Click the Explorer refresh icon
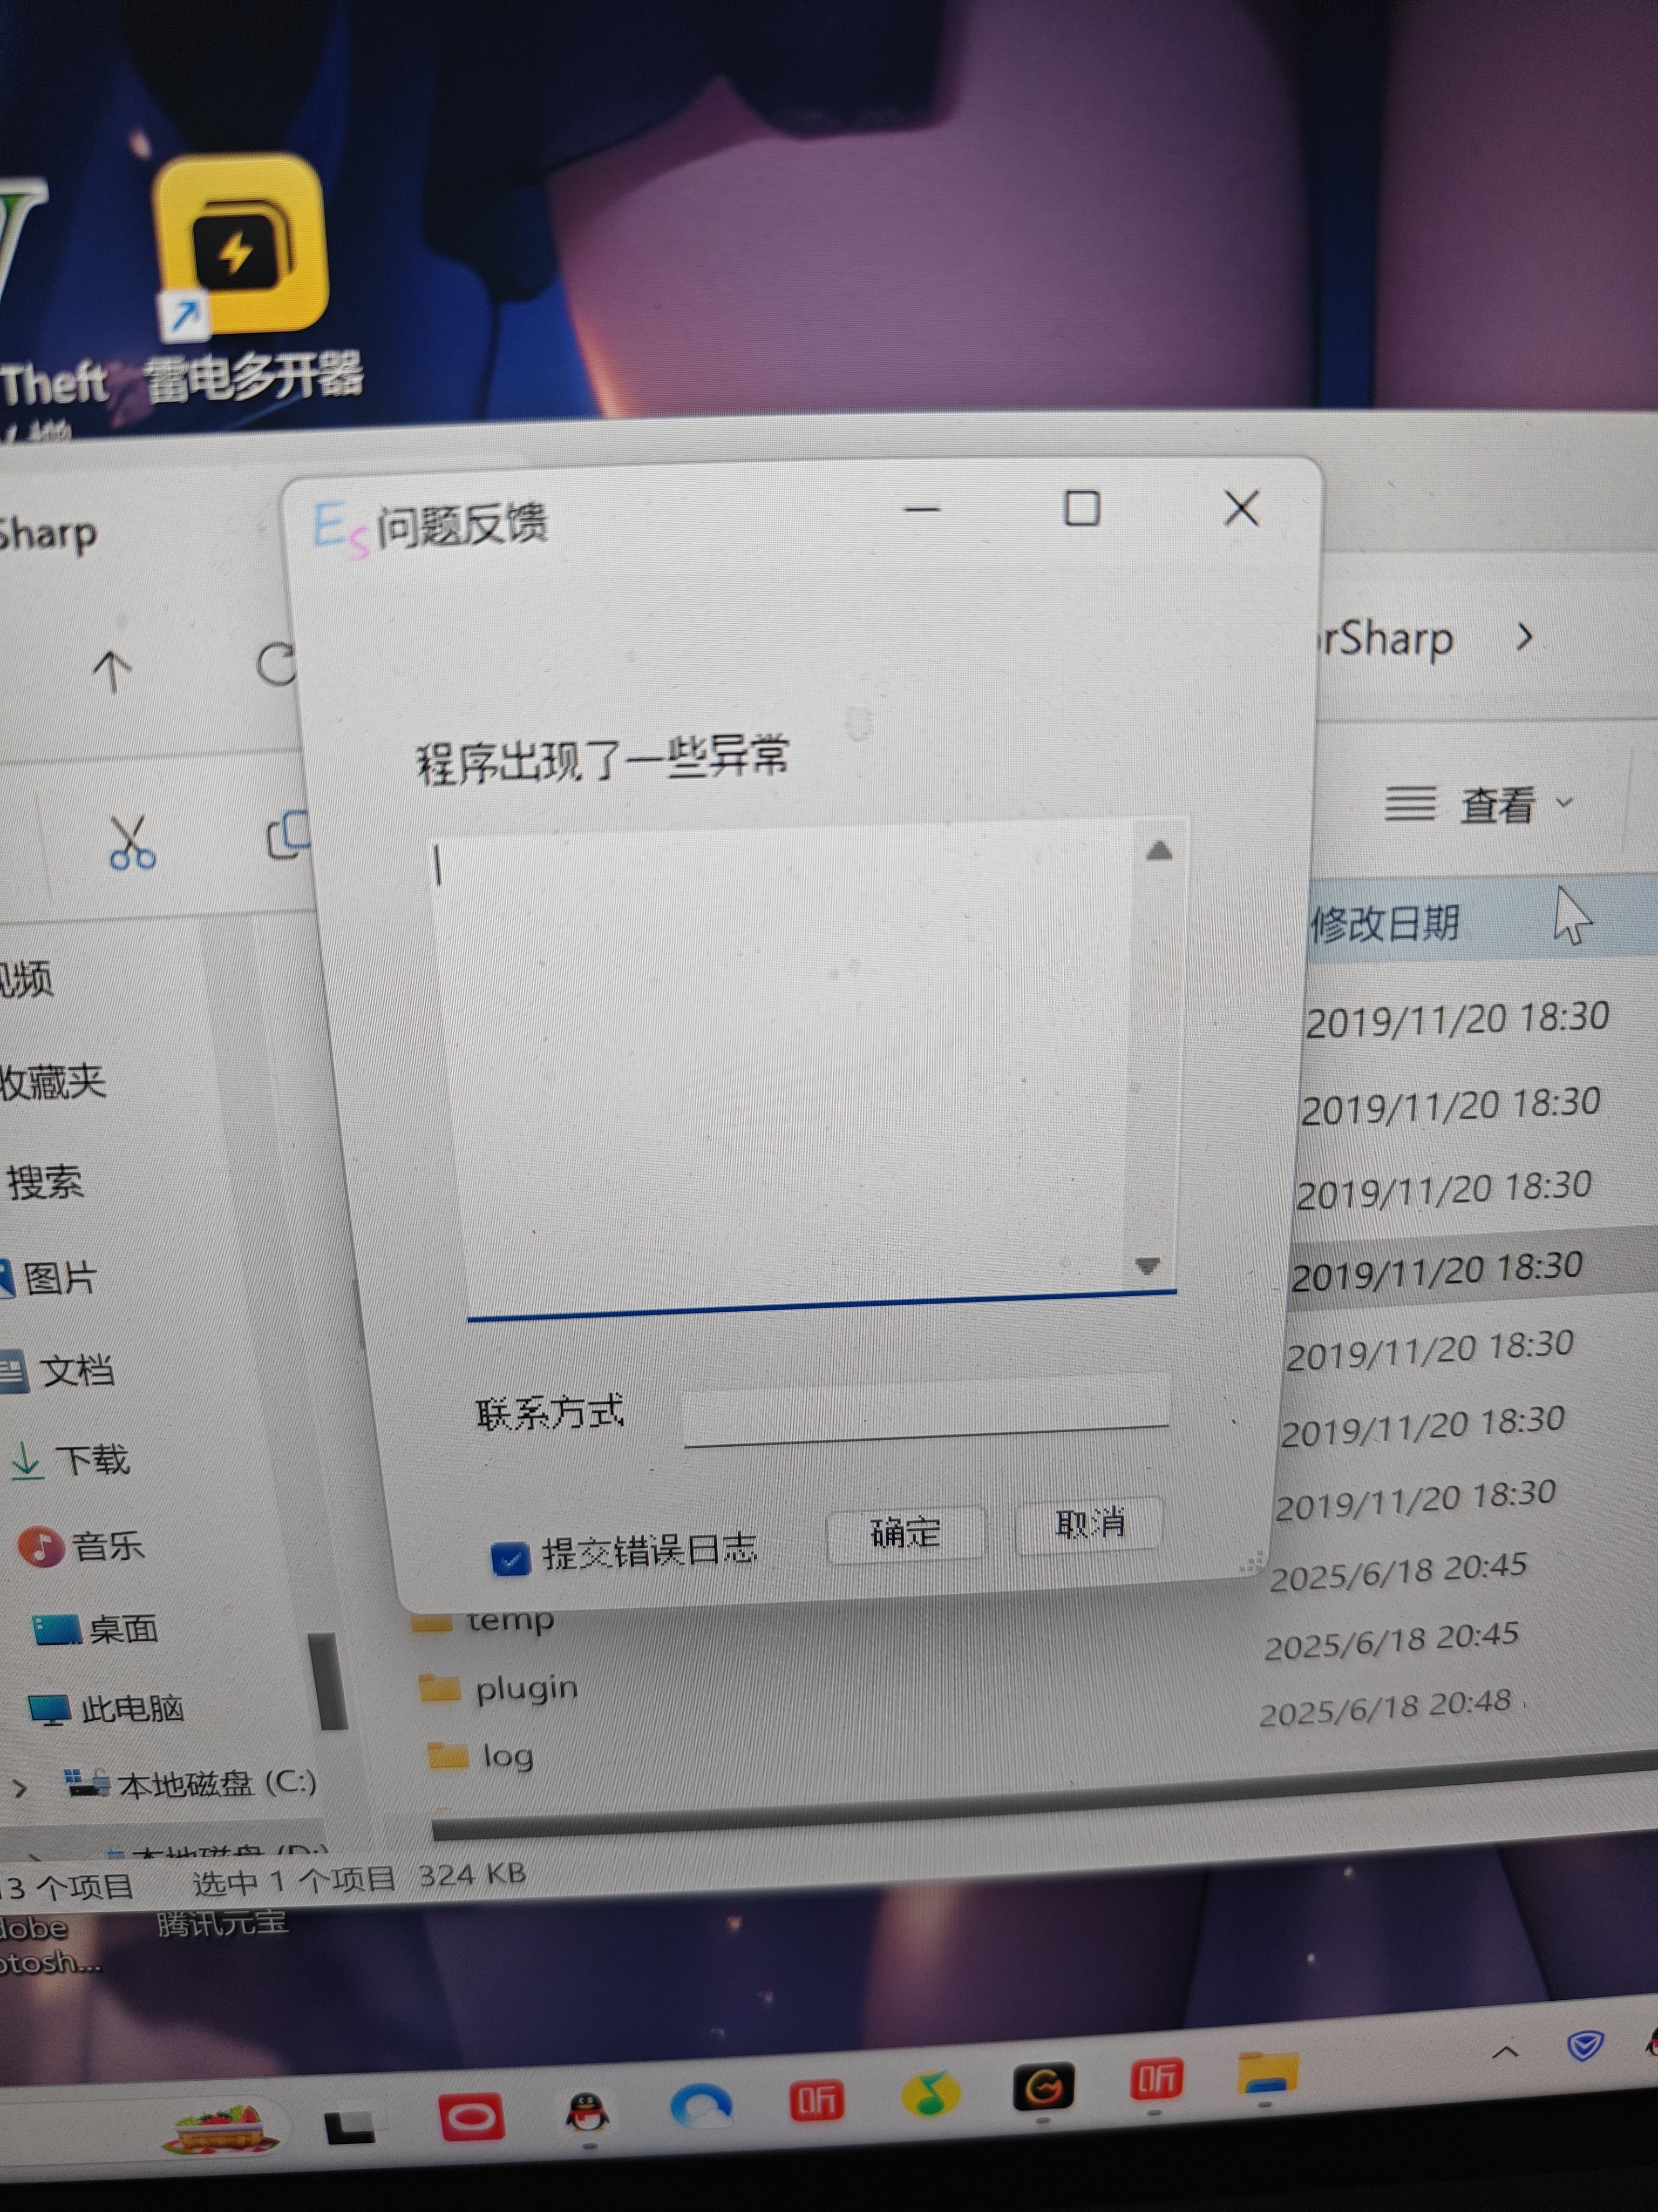This screenshot has width=1658, height=2212. [276, 664]
